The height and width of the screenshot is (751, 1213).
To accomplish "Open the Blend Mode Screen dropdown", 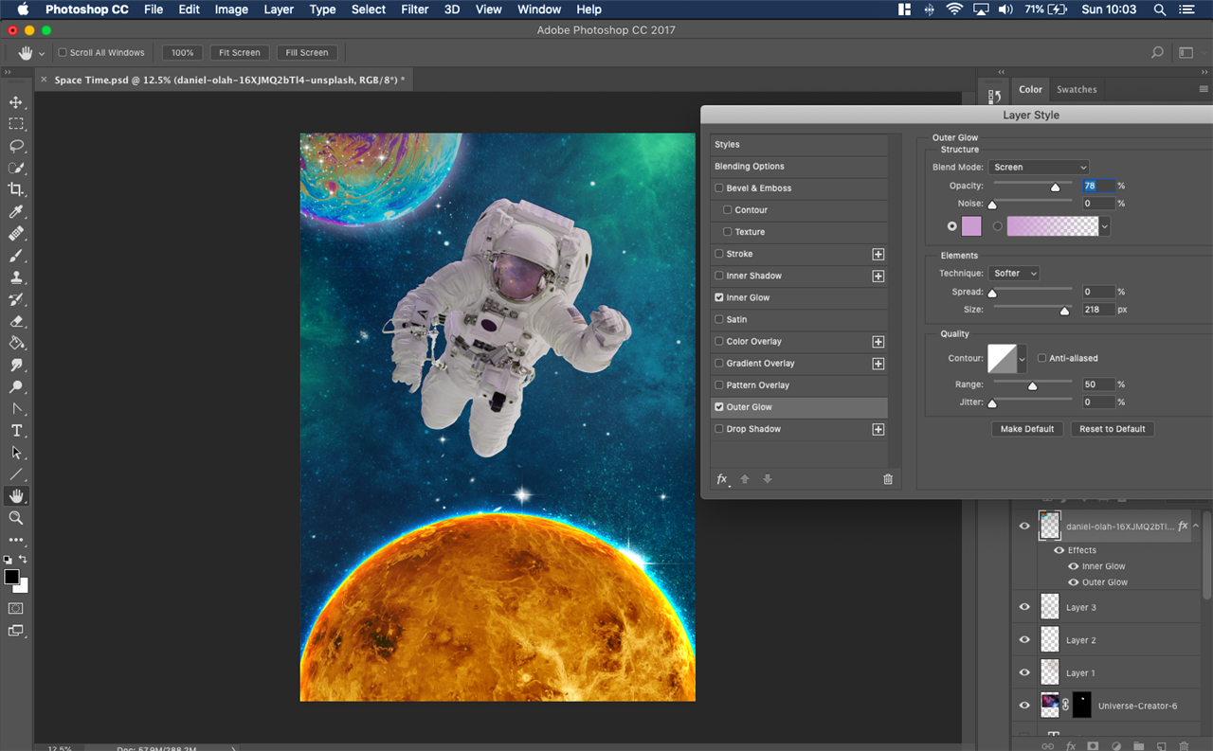I will (x=1039, y=168).
